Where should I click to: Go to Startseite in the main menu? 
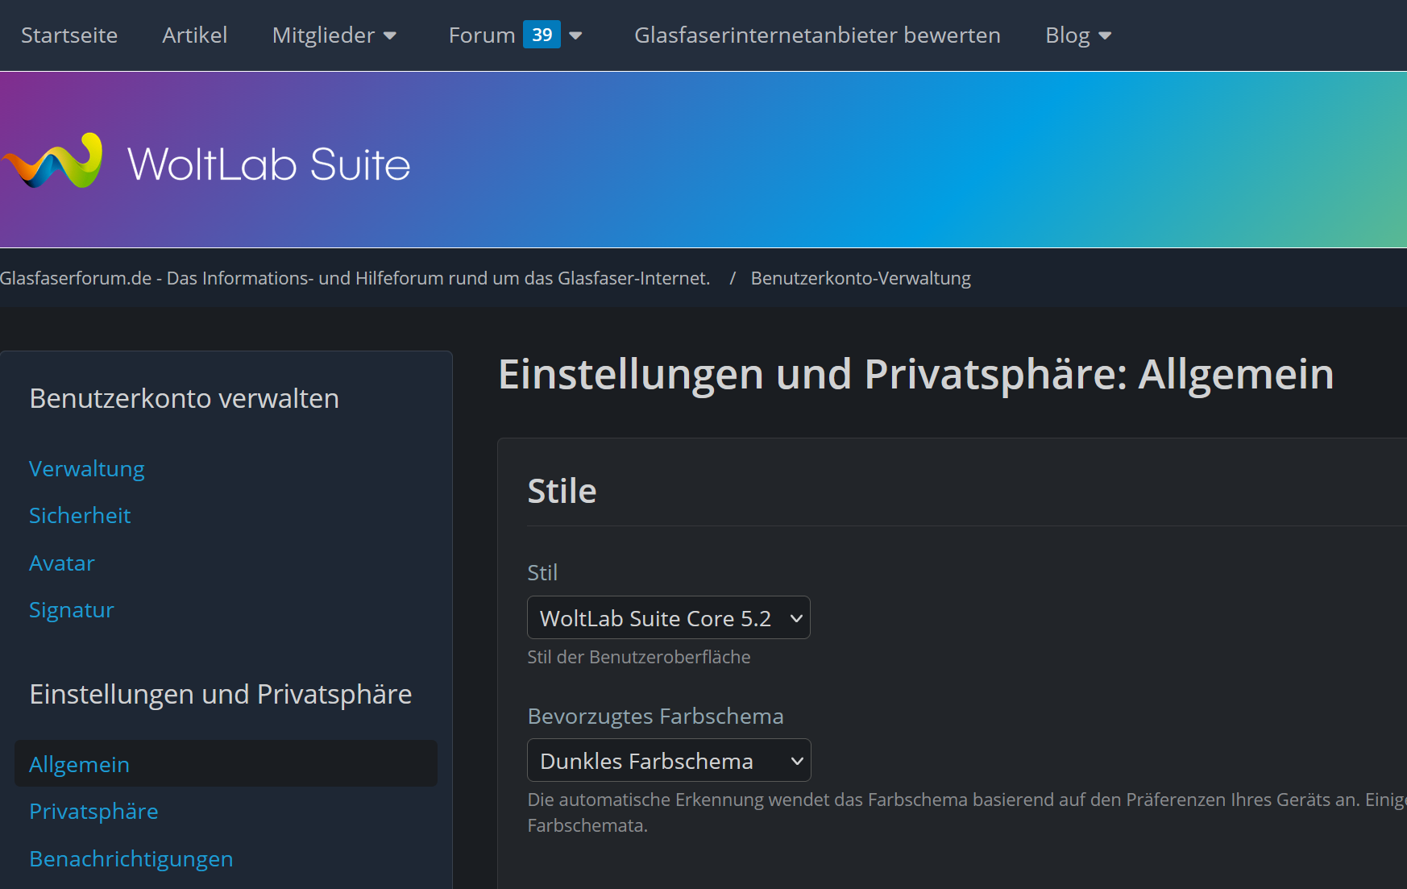[69, 35]
